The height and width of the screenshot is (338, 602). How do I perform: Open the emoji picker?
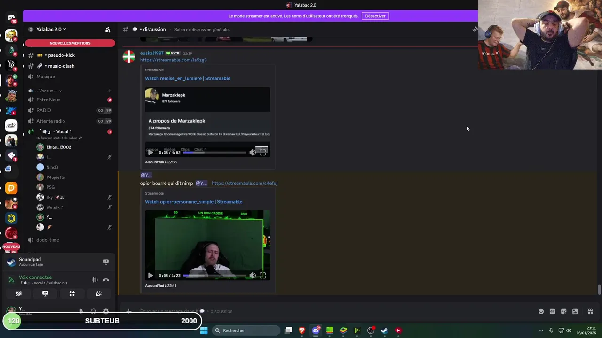pyautogui.click(x=541, y=311)
